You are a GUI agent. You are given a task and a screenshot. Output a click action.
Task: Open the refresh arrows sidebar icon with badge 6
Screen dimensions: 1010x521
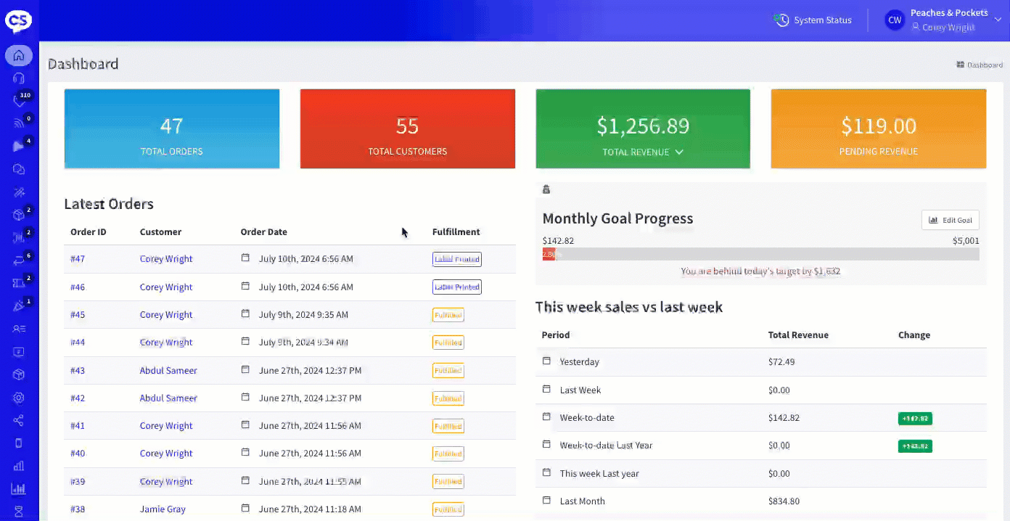pos(19,260)
